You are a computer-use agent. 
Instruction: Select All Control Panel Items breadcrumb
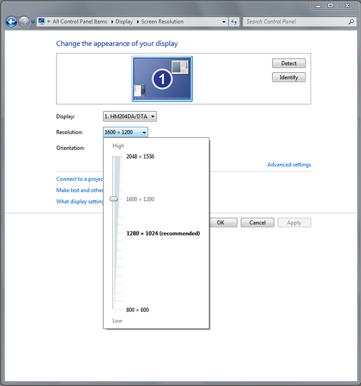coord(80,22)
